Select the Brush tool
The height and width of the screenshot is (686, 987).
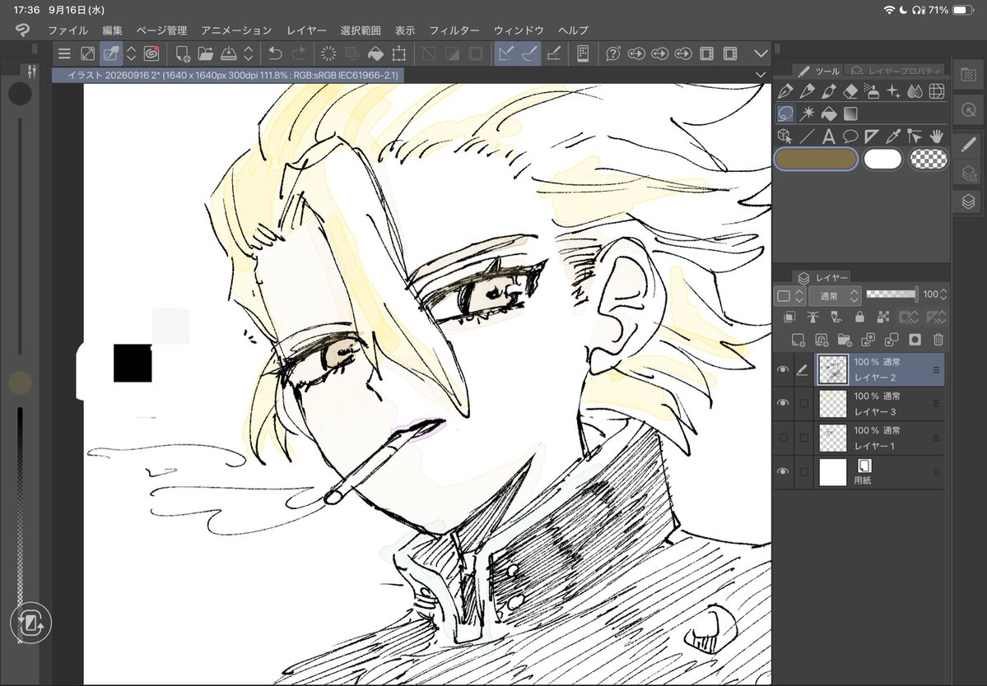pos(828,91)
